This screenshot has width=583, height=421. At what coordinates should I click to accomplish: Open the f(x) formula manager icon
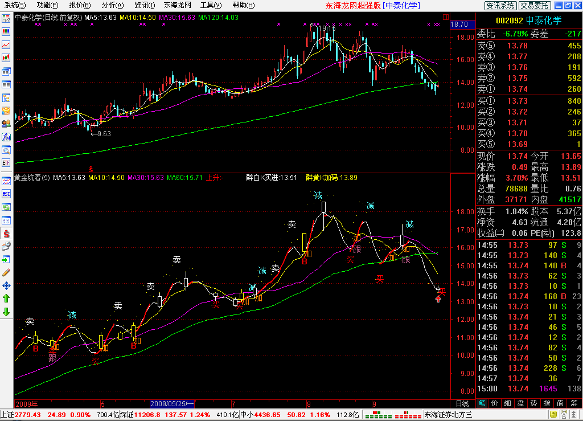pos(6,137)
